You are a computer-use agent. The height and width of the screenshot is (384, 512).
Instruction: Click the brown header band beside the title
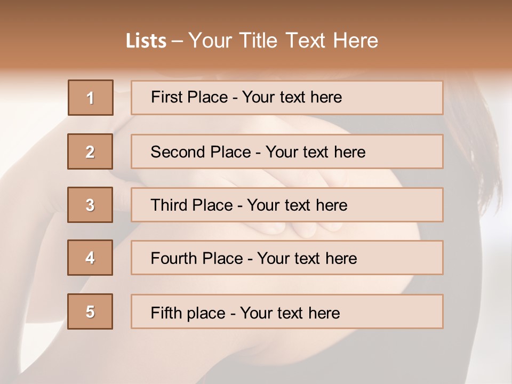point(444,36)
